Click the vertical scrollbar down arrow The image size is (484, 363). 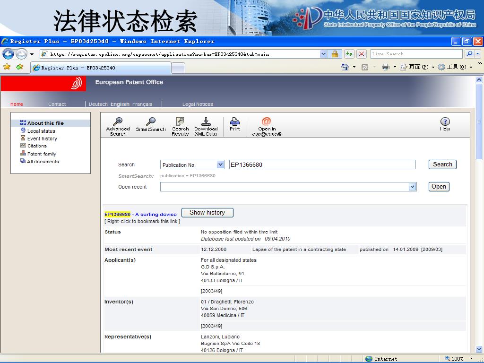click(x=479, y=349)
